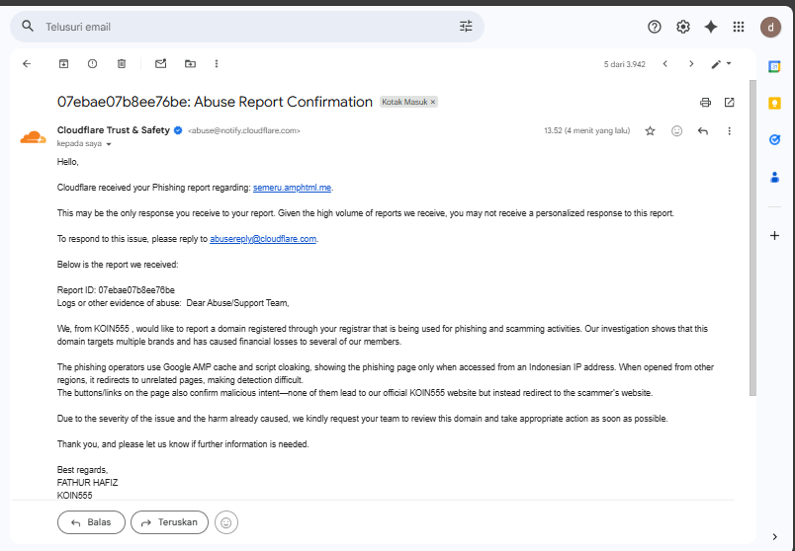Screen dimensions: 795x551
Task: Open Google Contacts side panel
Action: click(774, 178)
